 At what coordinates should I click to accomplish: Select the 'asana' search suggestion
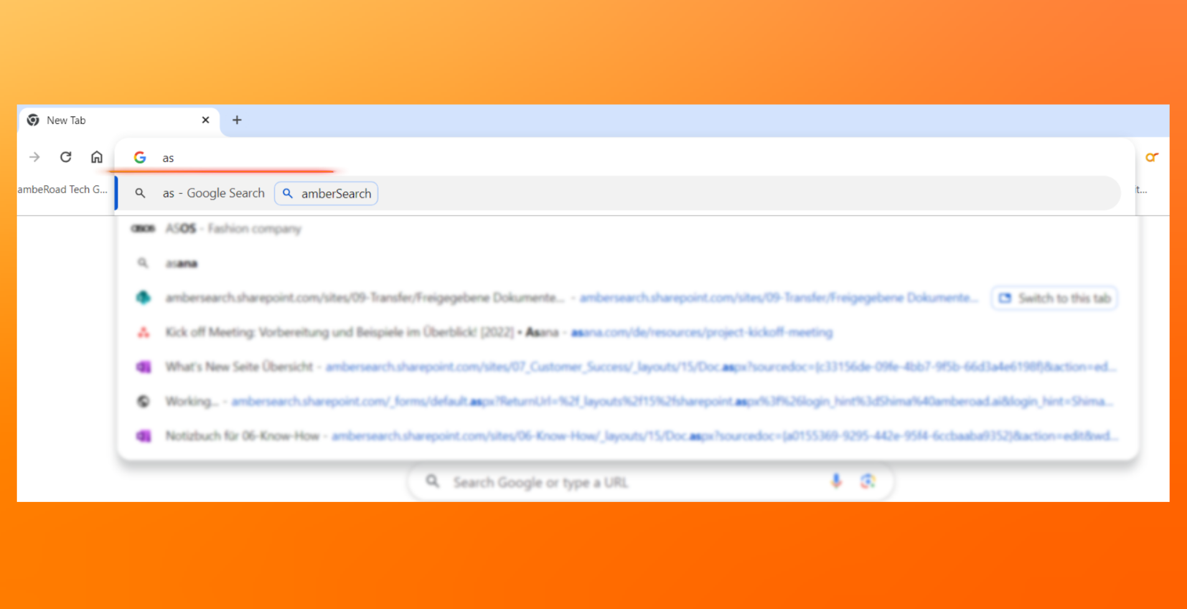coord(627,263)
